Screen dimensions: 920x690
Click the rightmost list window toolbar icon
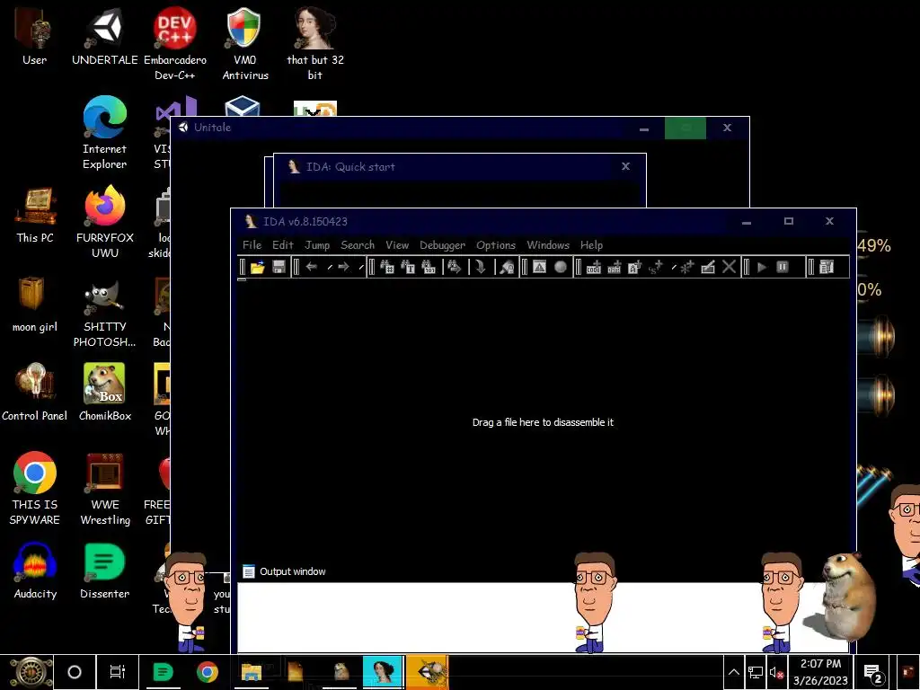[x=827, y=268]
